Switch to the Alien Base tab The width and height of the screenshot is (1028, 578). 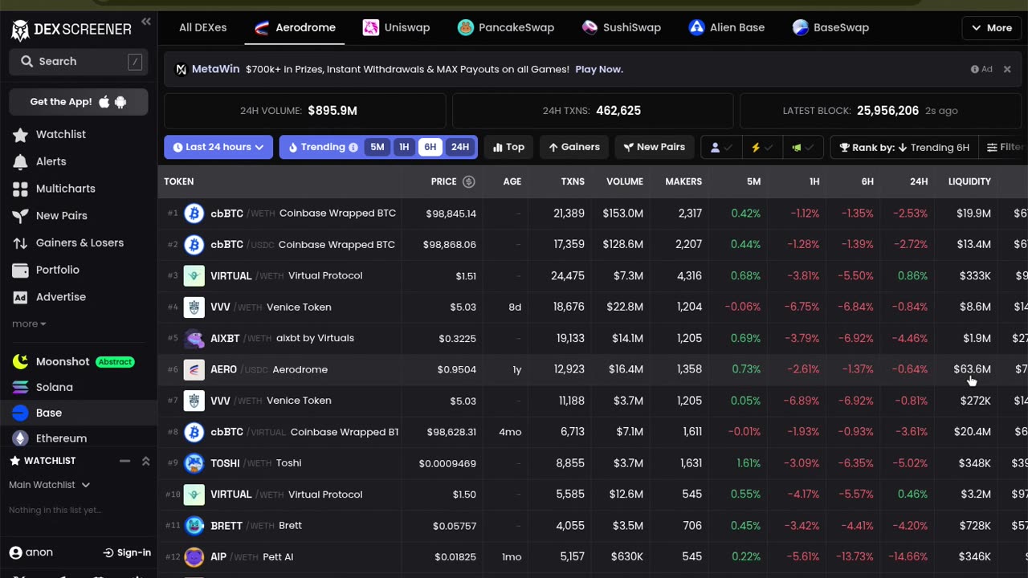[x=726, y=27]
